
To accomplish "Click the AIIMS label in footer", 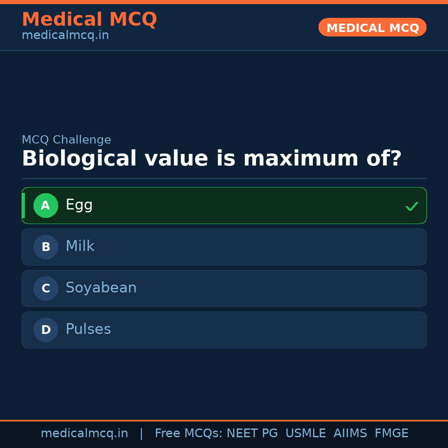I will coord(351,433).
